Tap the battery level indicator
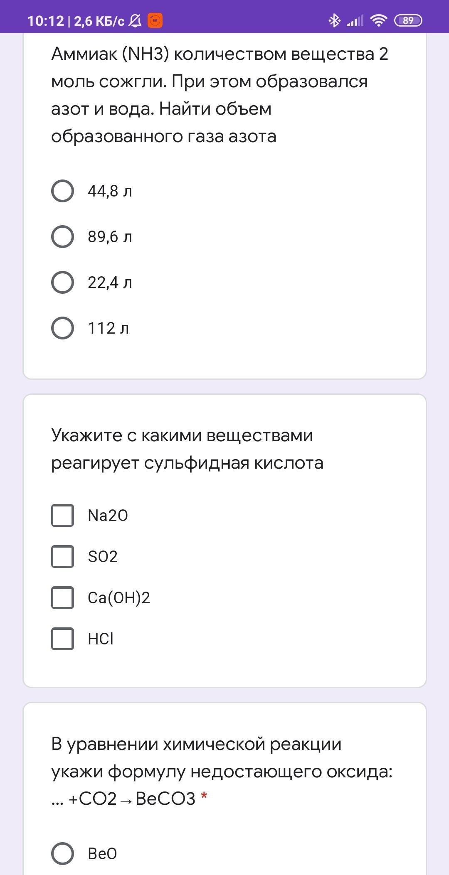The image size is (449, 875). [408, 20]
